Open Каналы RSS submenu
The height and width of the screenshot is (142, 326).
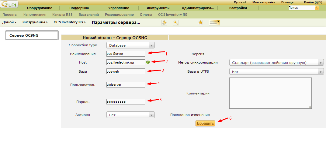tap(62, 15)
